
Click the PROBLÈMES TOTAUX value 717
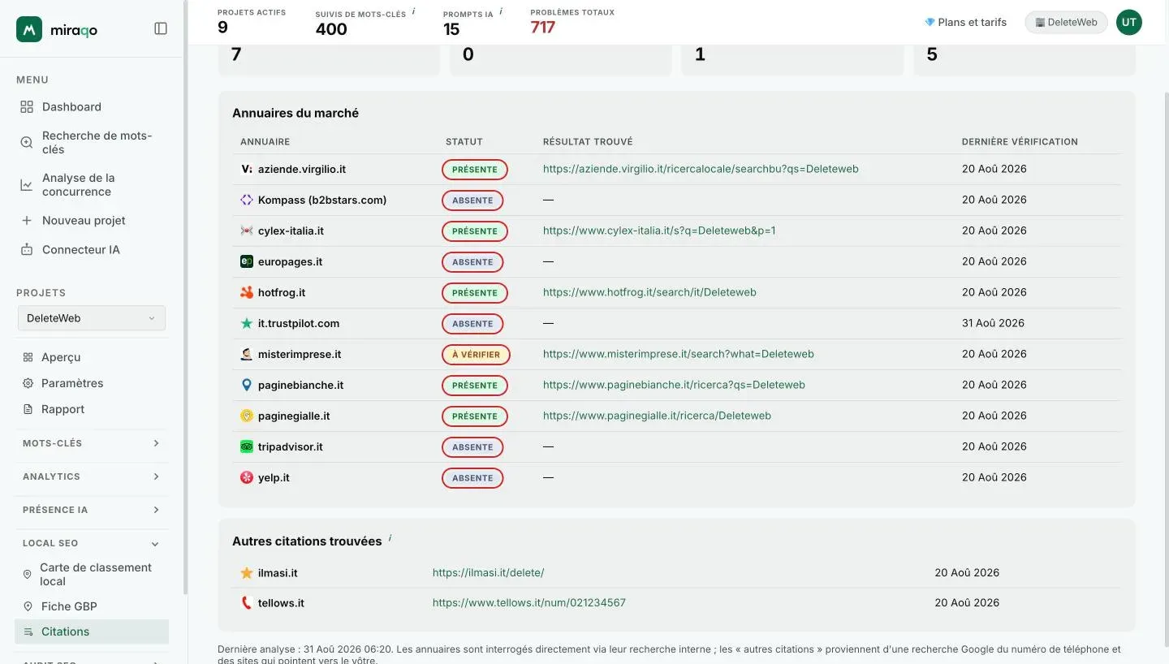542,28
